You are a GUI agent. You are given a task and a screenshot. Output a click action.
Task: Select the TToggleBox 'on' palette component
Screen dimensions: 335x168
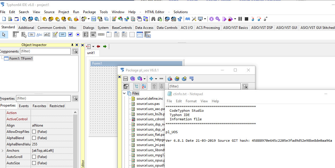click(x=62, y=35)
